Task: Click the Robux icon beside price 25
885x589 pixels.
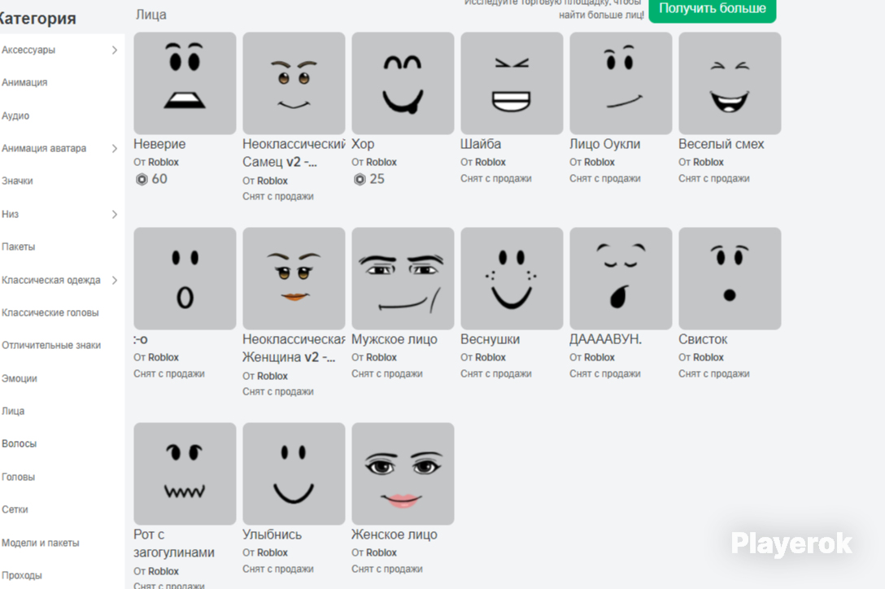Action: pyautogui.click(x=360, y=180)
